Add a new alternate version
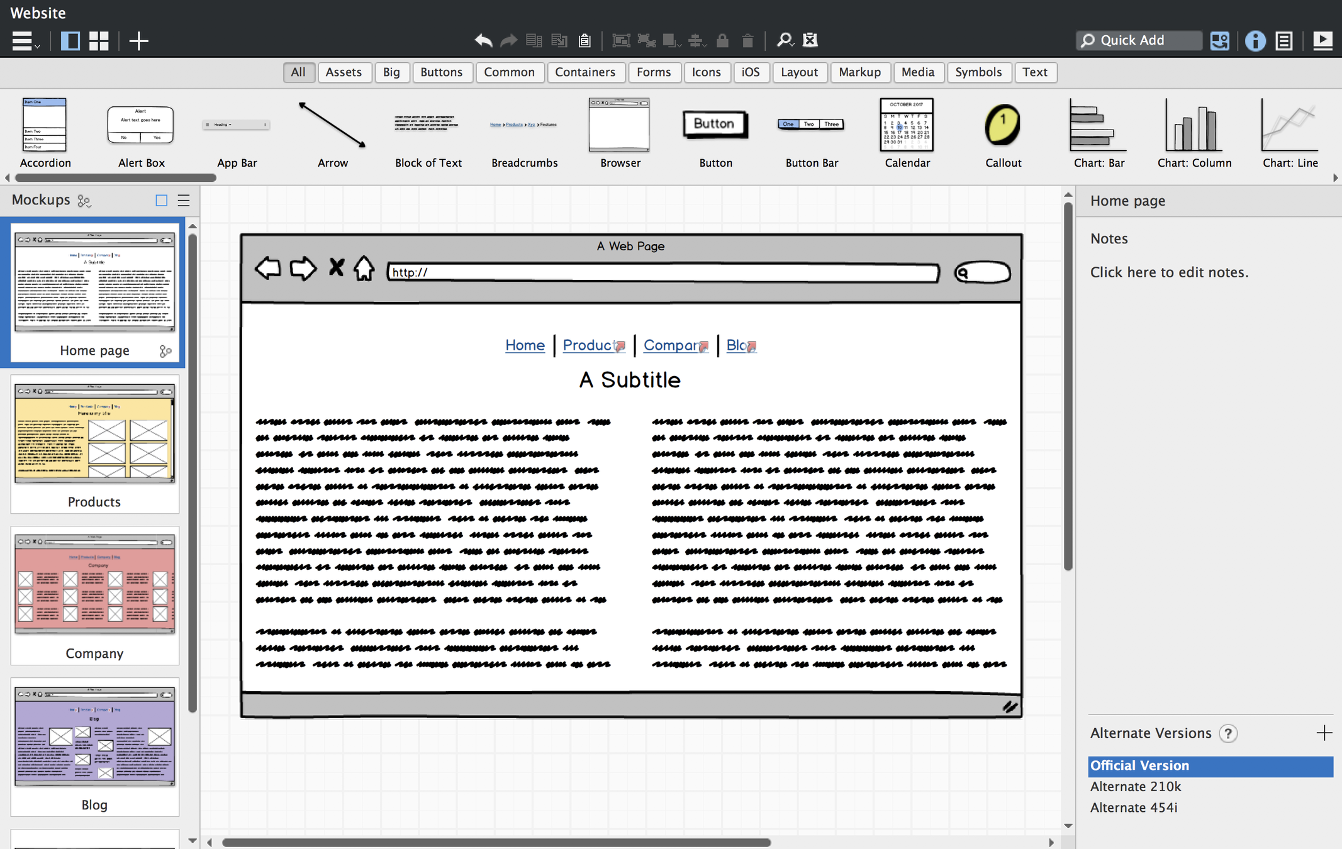The height and width of the screenshot is (849, 1342). [1324, 733]
